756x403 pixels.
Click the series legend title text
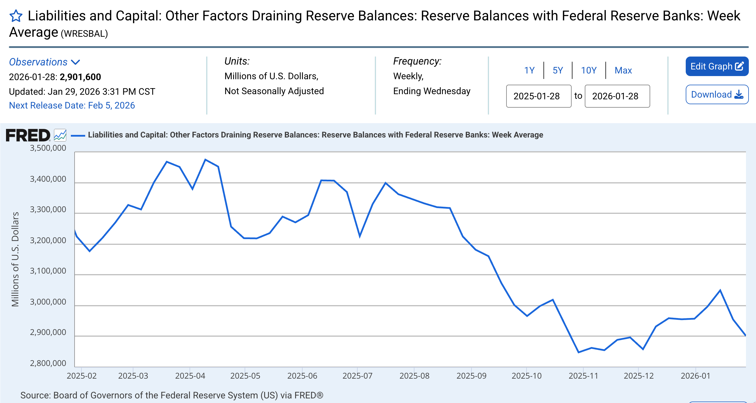pos(315,135)
